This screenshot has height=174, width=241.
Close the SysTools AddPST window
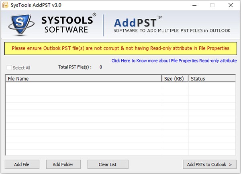pyautogui.click(x=231, y=5)
